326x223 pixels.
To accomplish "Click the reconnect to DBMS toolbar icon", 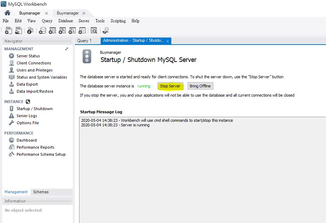I will coord(106,31).
